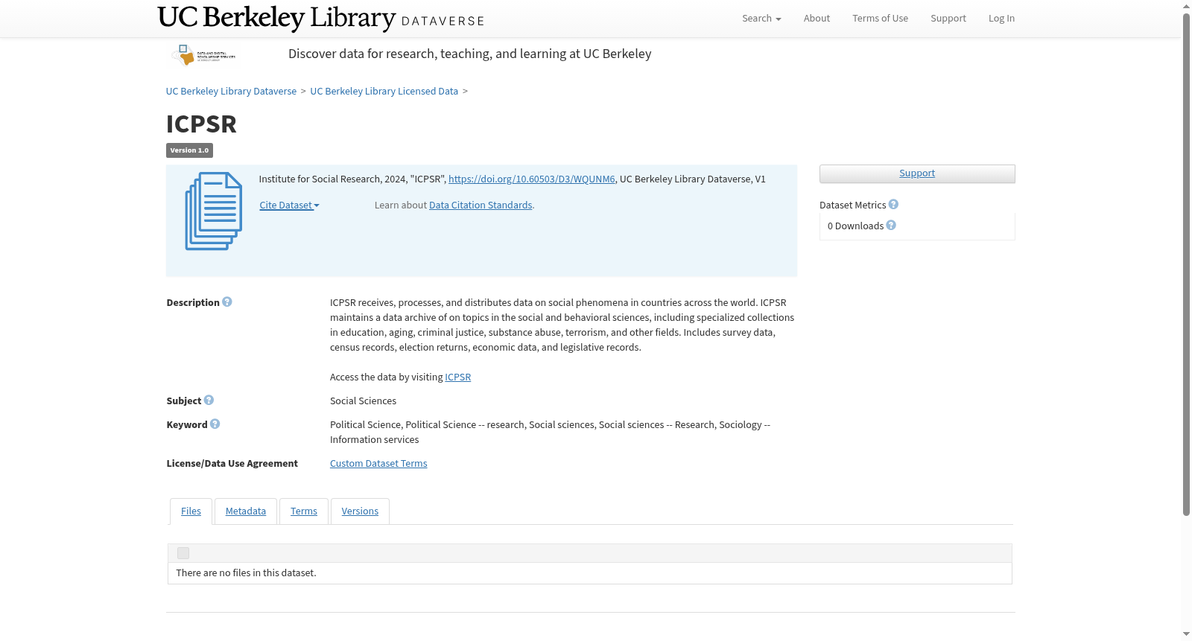Open the Description help tooltip icon

[x=227, y=302]
